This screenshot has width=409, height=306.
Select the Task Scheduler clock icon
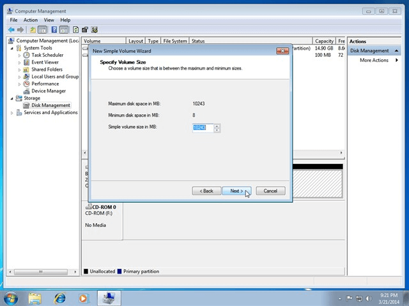click(x=26, y=55)
